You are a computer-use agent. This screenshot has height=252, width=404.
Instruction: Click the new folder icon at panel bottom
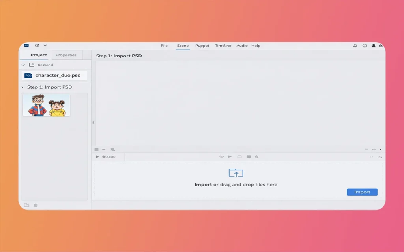pos(26,205)
